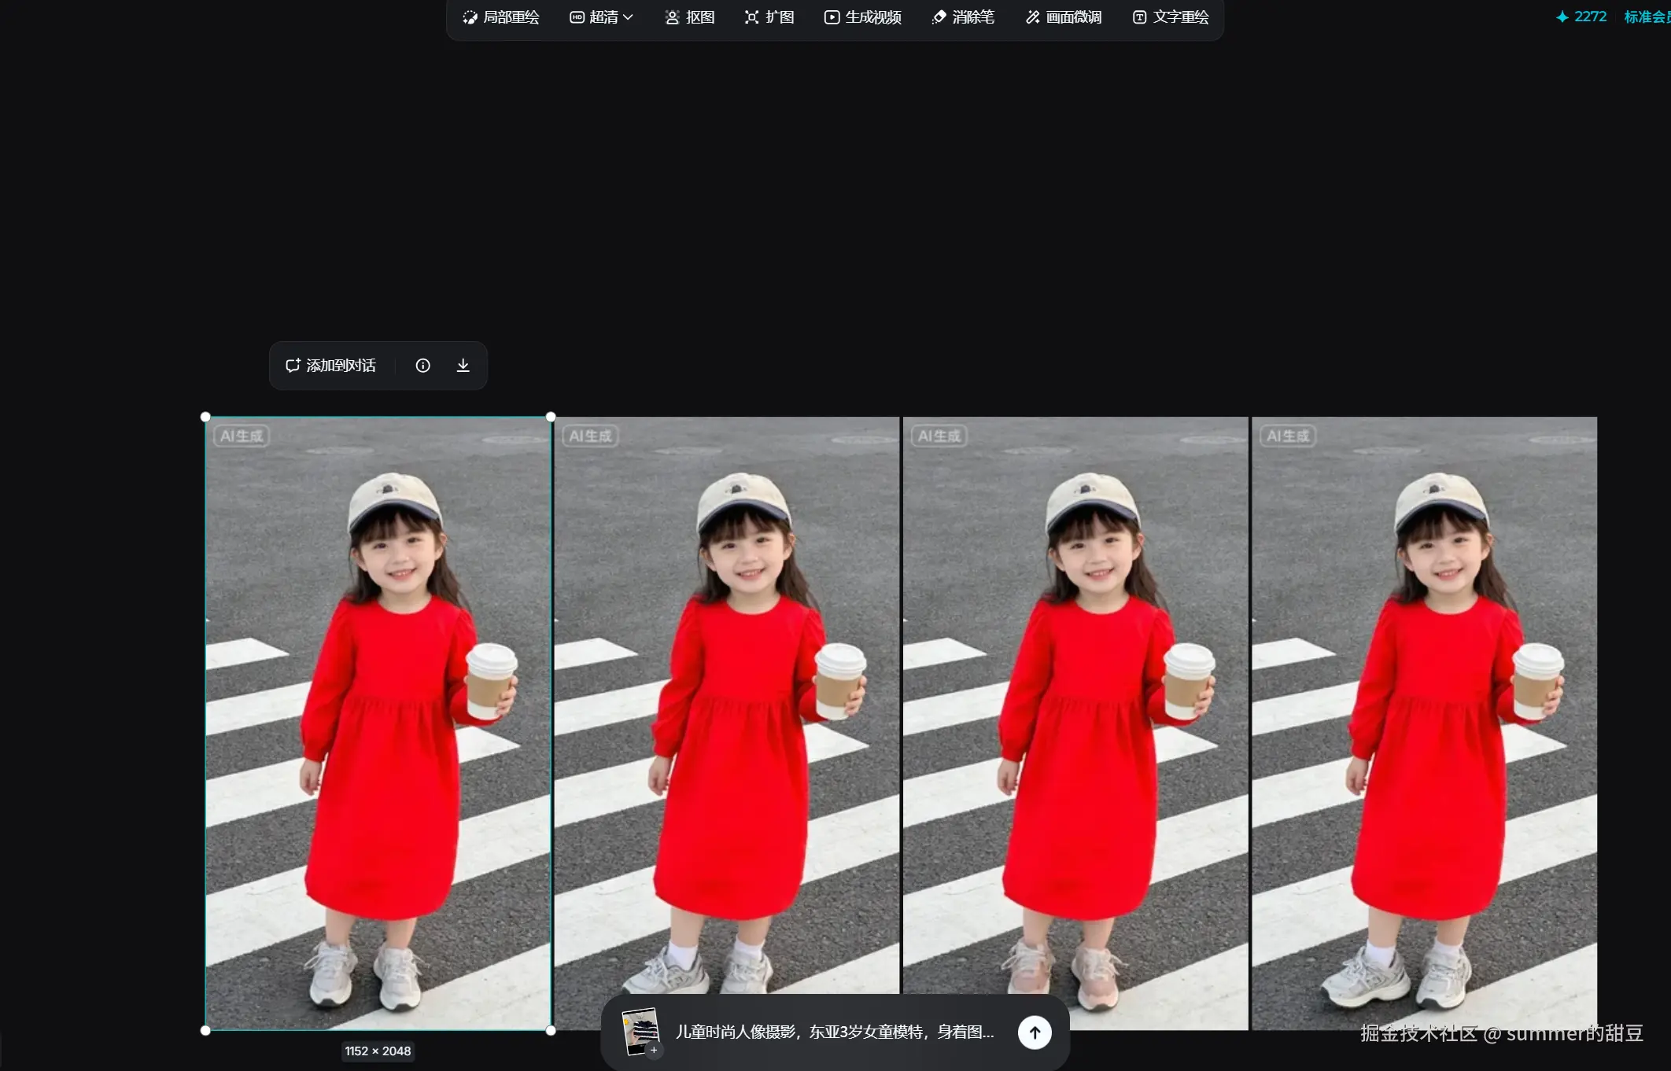Download the selected image
1671x1071 pixels.
463,366
